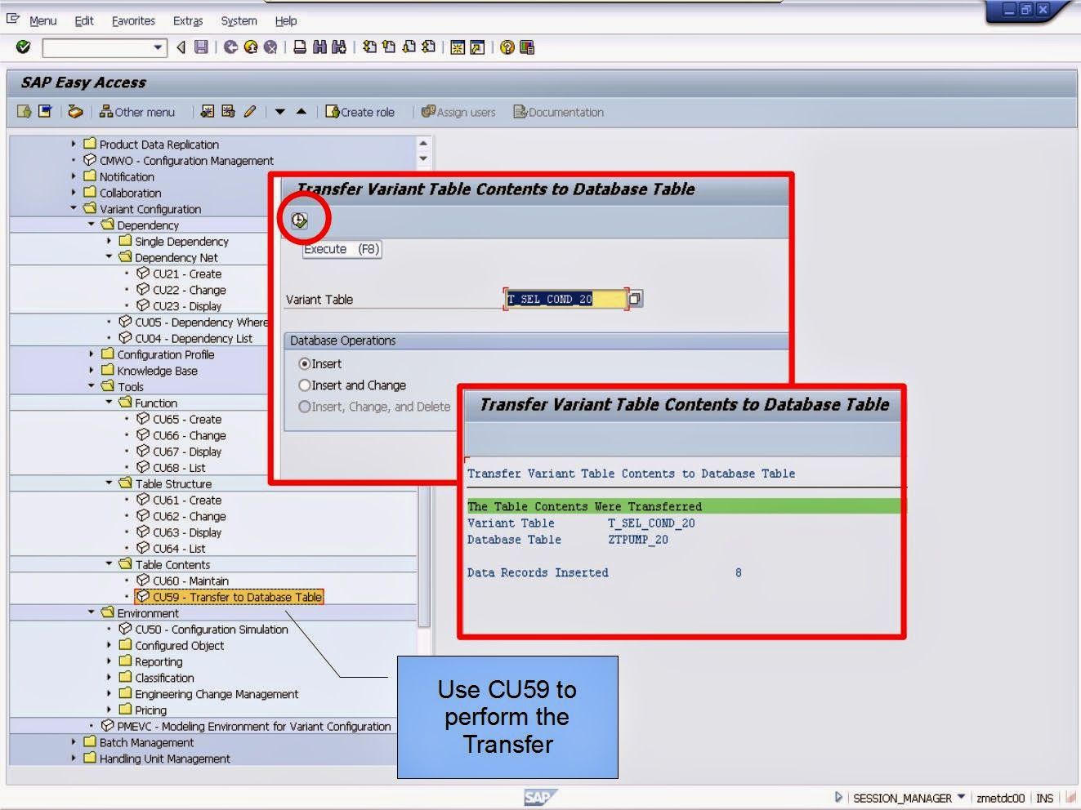The width and height of the screenshot is (1081, 810).
Task: Open the Favorites menu
Action: [x=133, y=20]
